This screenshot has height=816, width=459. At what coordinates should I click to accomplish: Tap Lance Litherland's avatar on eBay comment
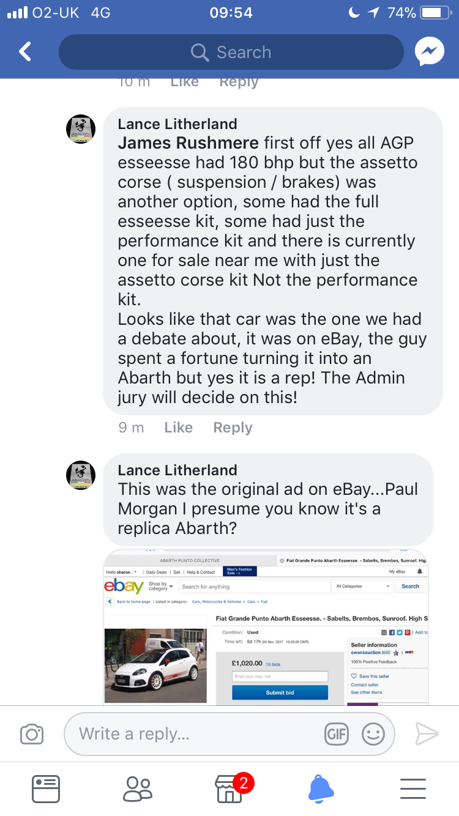coord(81,475)
